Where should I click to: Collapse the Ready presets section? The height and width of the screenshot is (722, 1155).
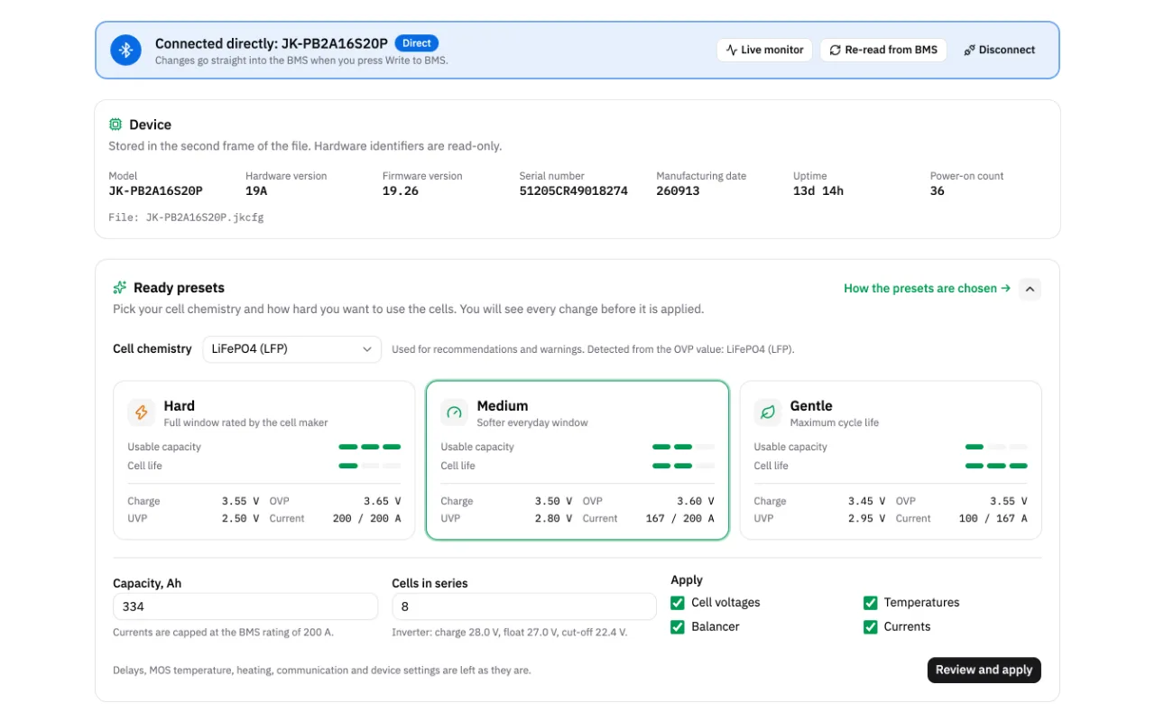(1030, 289)
